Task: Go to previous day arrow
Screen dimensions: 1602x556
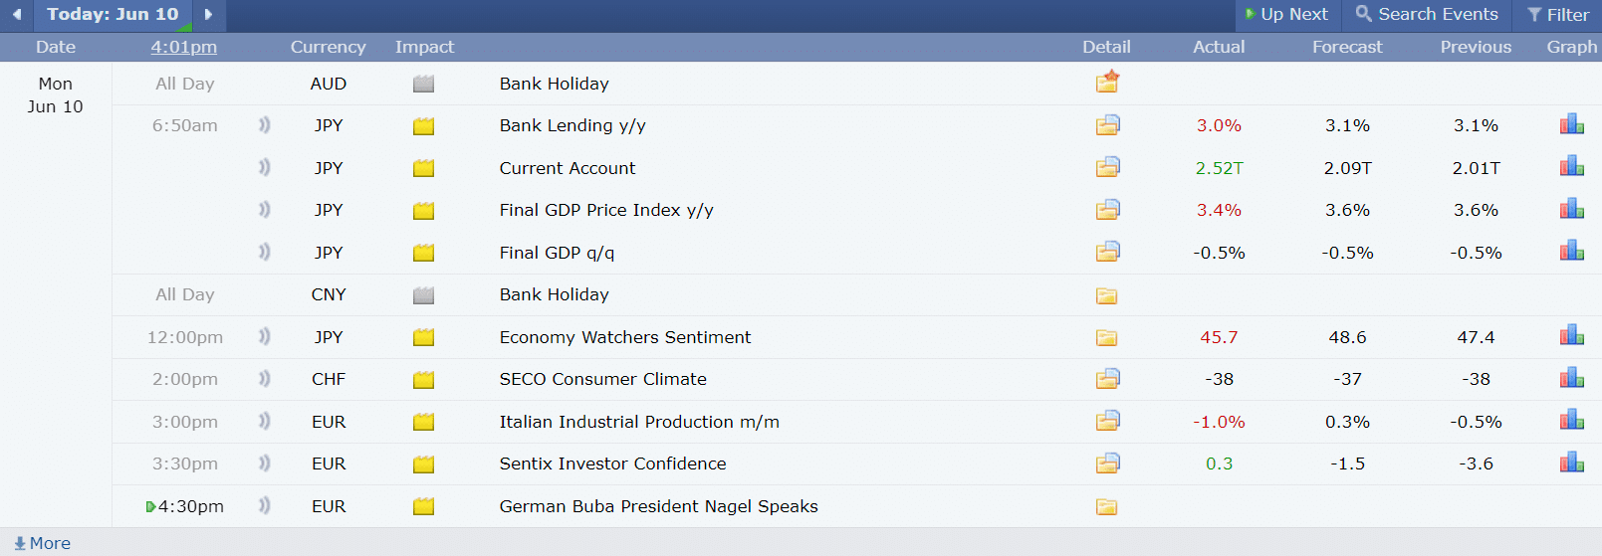Action: [x=17, y=14]
